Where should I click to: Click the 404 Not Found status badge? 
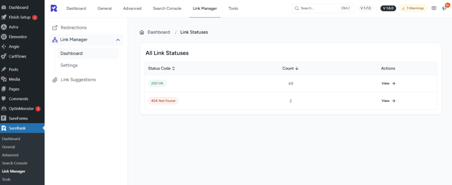(x=163, y=101)
